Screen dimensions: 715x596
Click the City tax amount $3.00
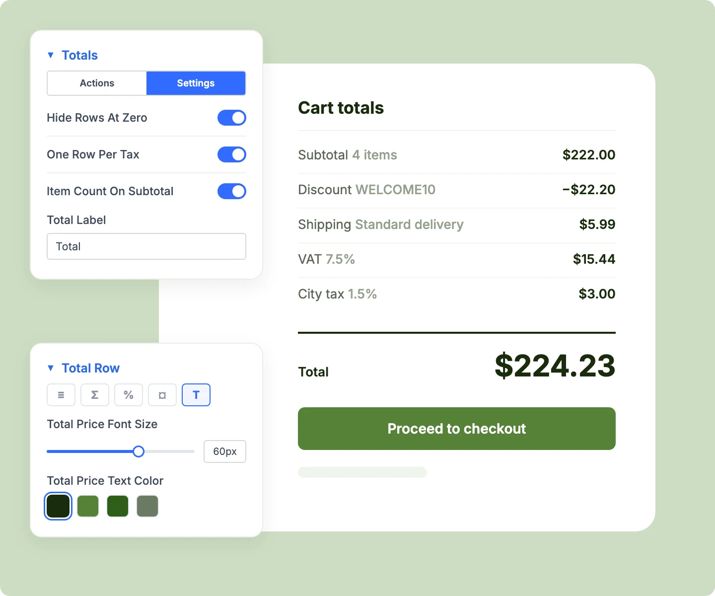(597, 294)
